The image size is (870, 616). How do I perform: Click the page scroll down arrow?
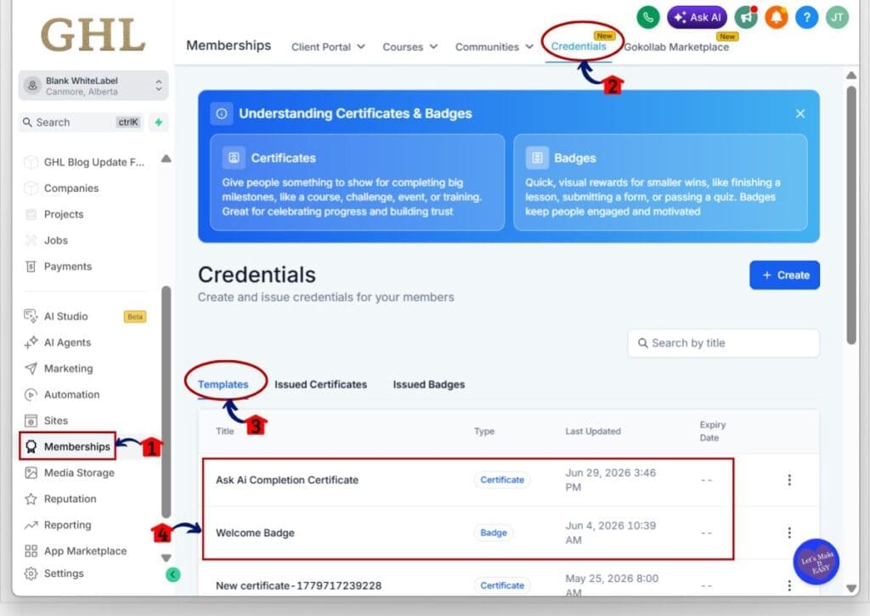tap(851, 588)
